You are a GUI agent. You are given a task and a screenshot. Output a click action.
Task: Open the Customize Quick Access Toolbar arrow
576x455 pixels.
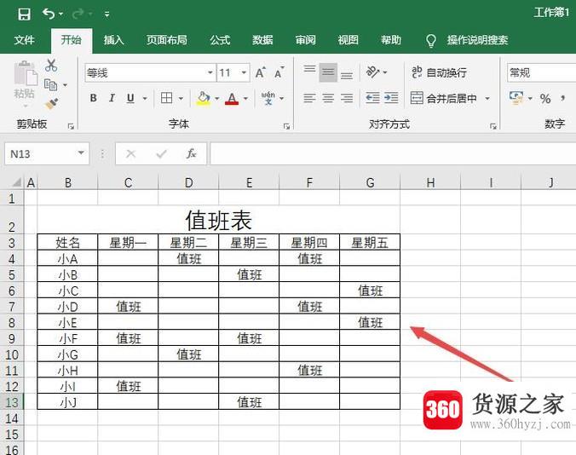(107, 14)
